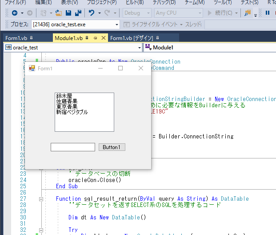Click Button1 in the Form1 window
276x235 pixels.
click(112, 147)
